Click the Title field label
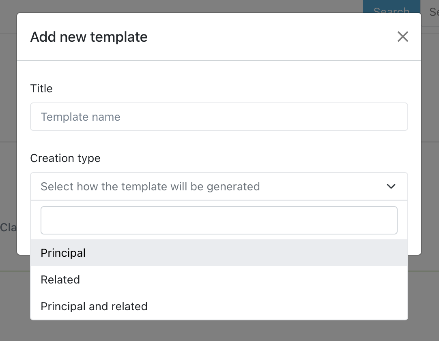Viewport: 439px width, 341px height. click(x=41, y=88)
